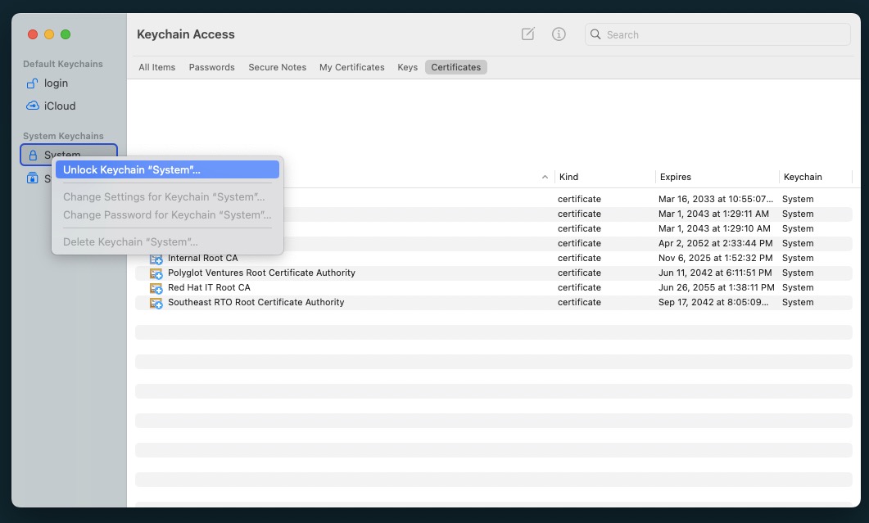Switch to the All Items tab
Viewport: 869px width, 523px height.
click(x=156, y=67)
